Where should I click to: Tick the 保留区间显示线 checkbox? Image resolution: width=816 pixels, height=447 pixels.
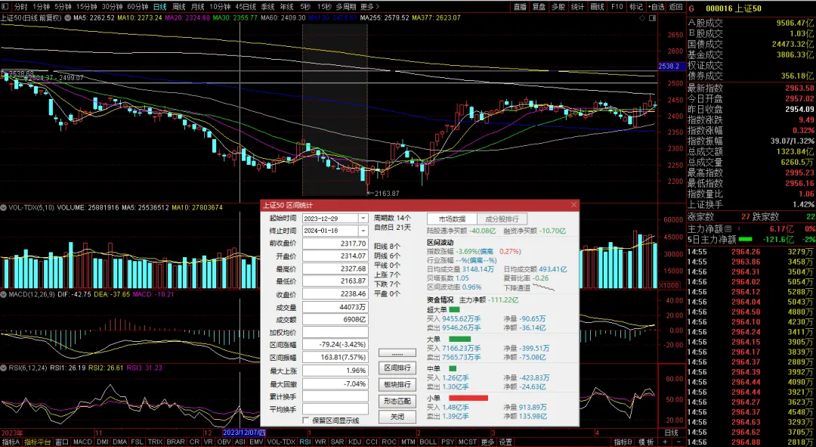click(306, 421)
